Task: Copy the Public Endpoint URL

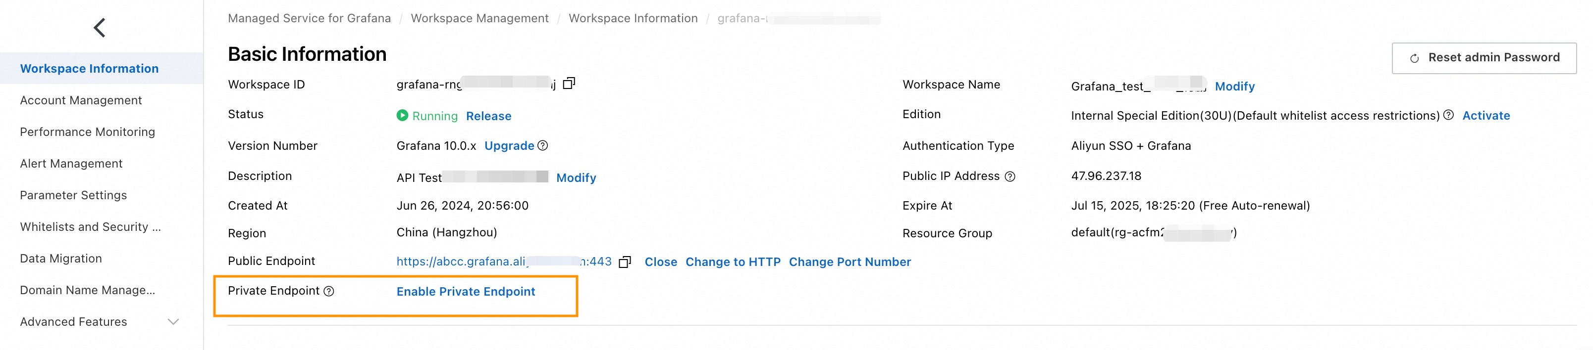Action: pos(625,262)
